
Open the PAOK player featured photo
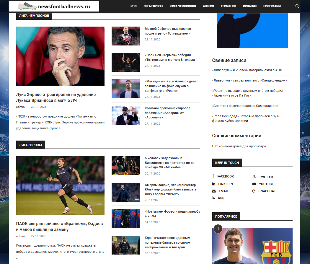click(60, 185)
